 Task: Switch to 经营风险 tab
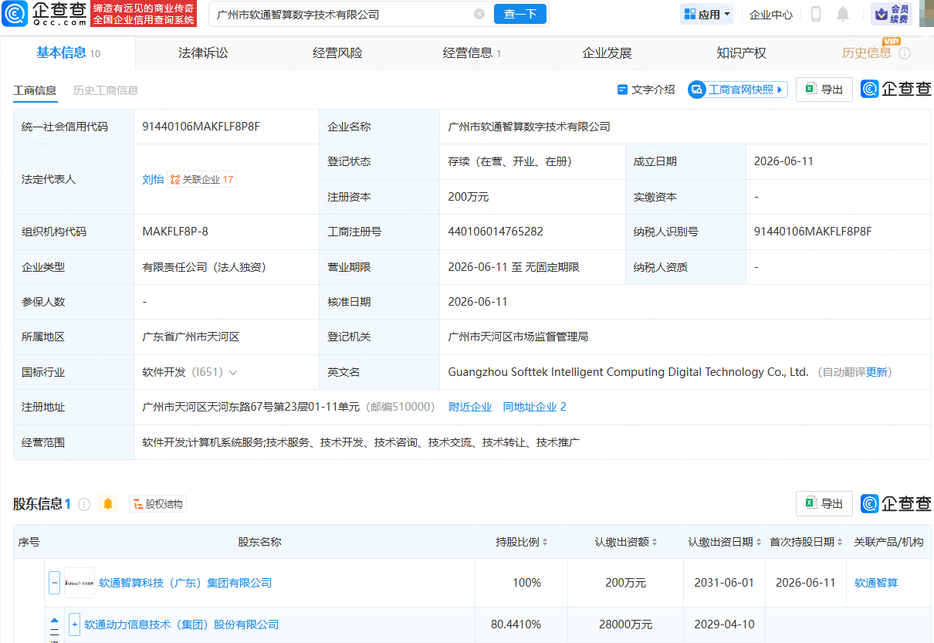337,52
